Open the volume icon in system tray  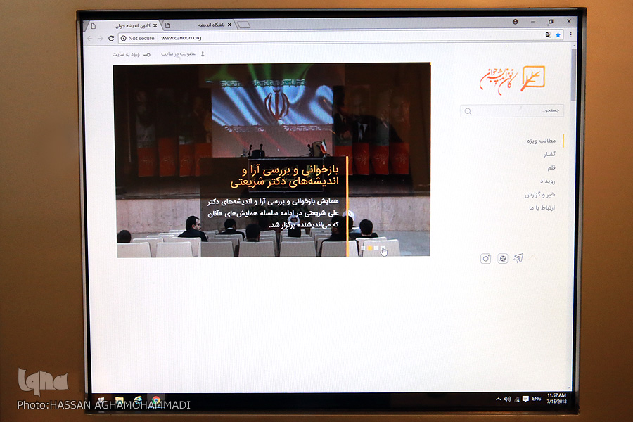pyautogui.click(x=507, y=399)
